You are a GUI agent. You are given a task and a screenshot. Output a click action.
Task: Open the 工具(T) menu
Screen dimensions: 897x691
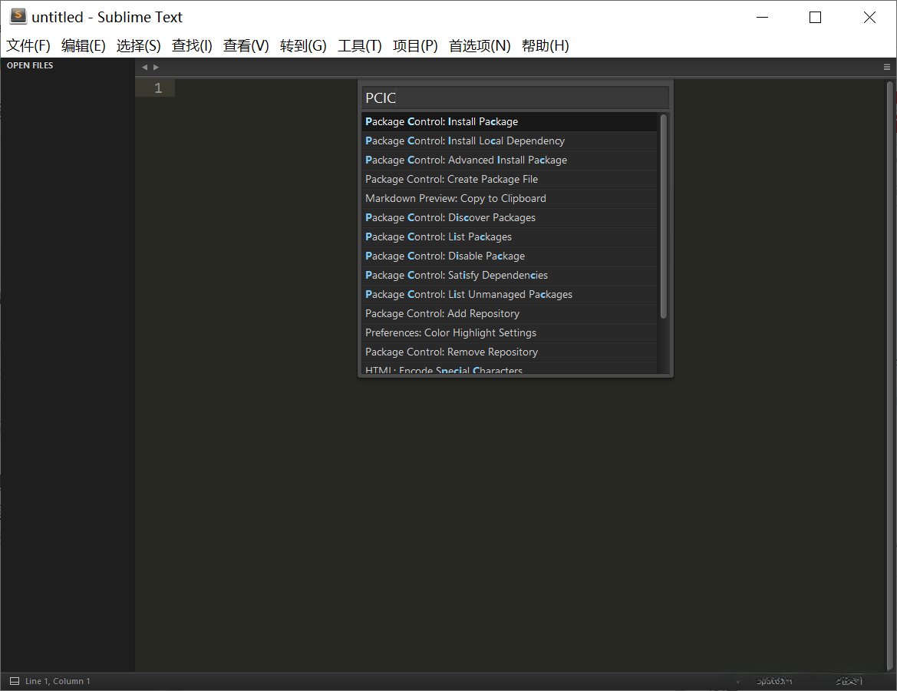click(359, 46)
